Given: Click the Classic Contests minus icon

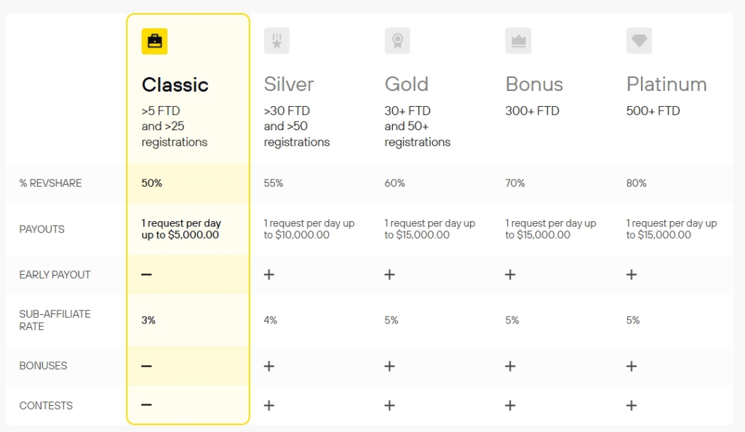Looking at the screenshot, I should point(146,405).
